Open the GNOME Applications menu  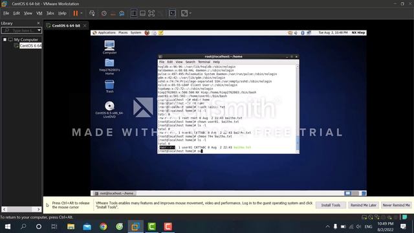(x=107, y=33)
